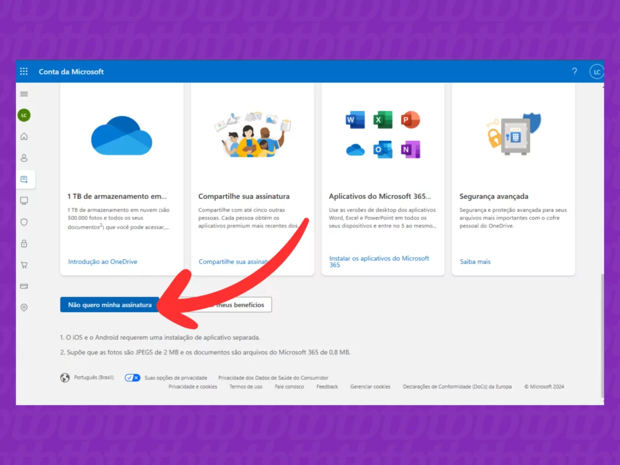Click the family sharing illustration
This screenshot has height=465, width=620.
pos(253,135)
